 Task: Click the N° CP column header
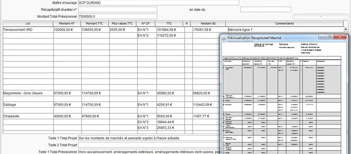[146, 23]
